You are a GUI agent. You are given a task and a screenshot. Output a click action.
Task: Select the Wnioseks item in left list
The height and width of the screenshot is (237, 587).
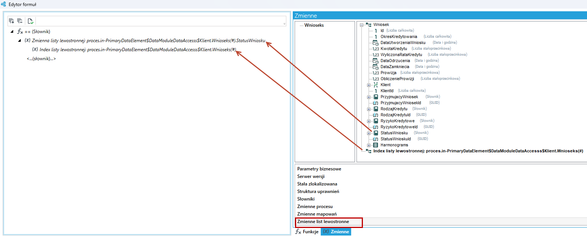[314, 26]
